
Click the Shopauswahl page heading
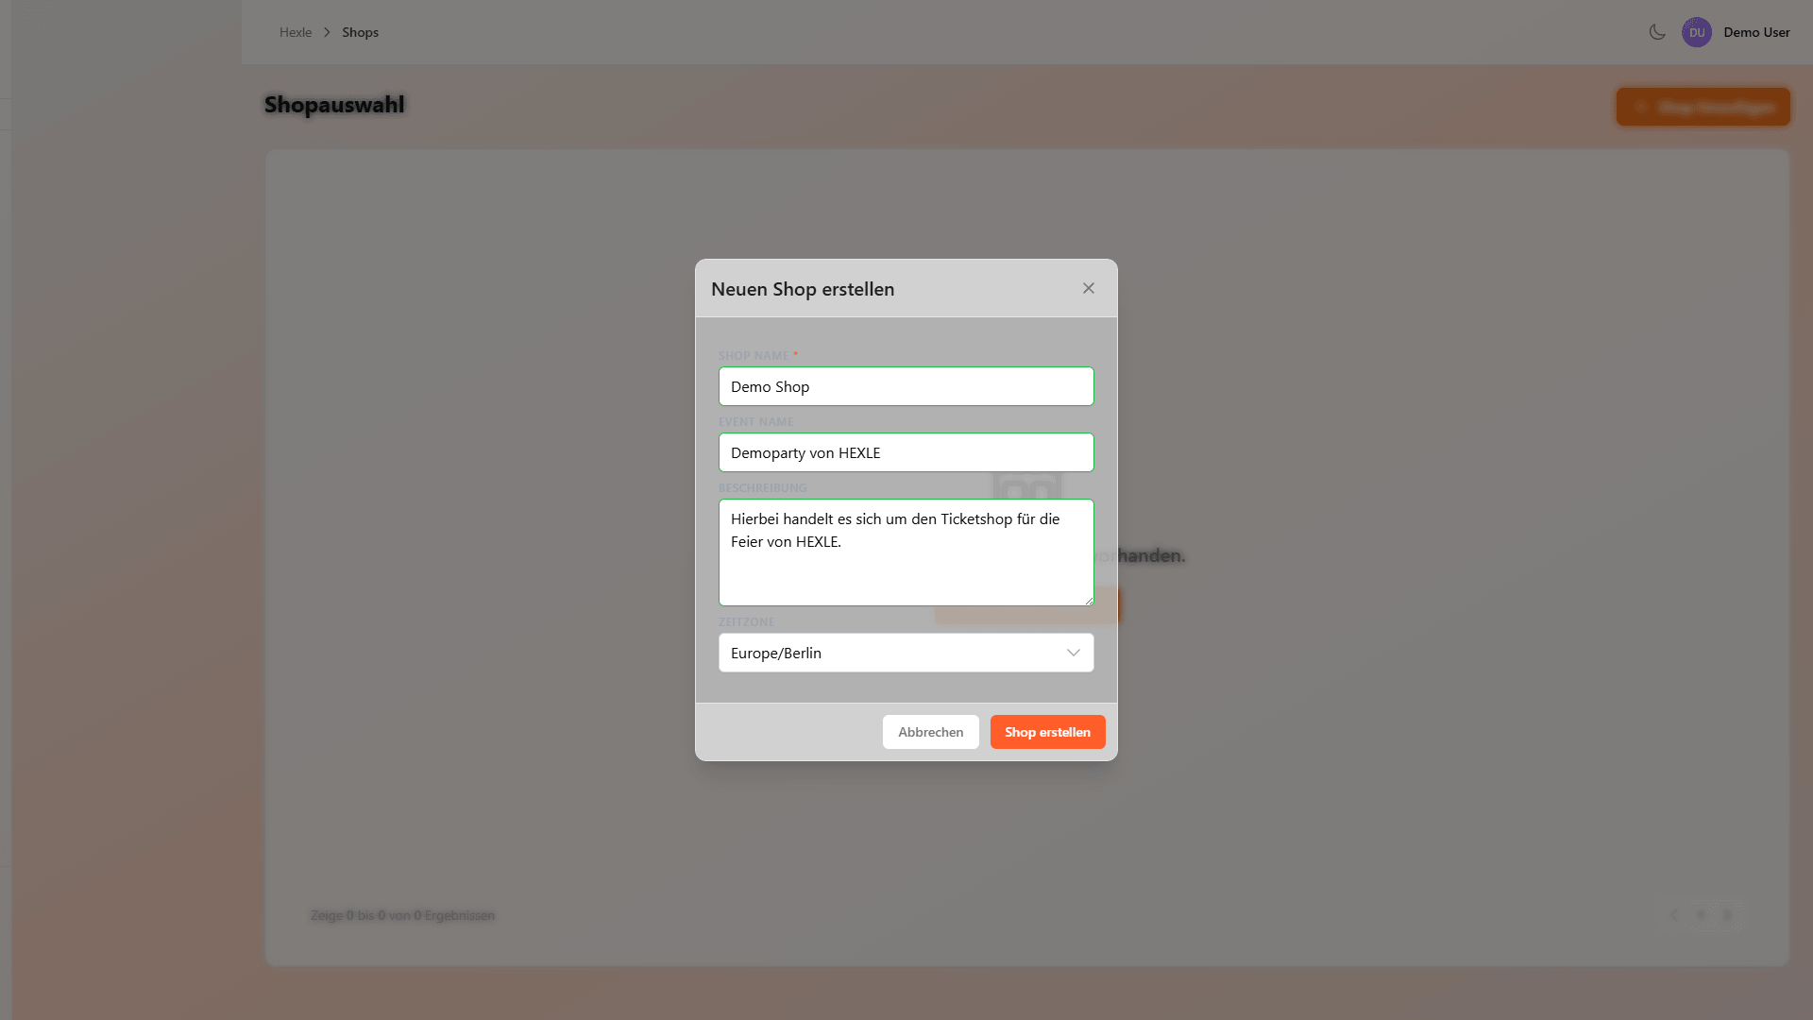[334, 105]
